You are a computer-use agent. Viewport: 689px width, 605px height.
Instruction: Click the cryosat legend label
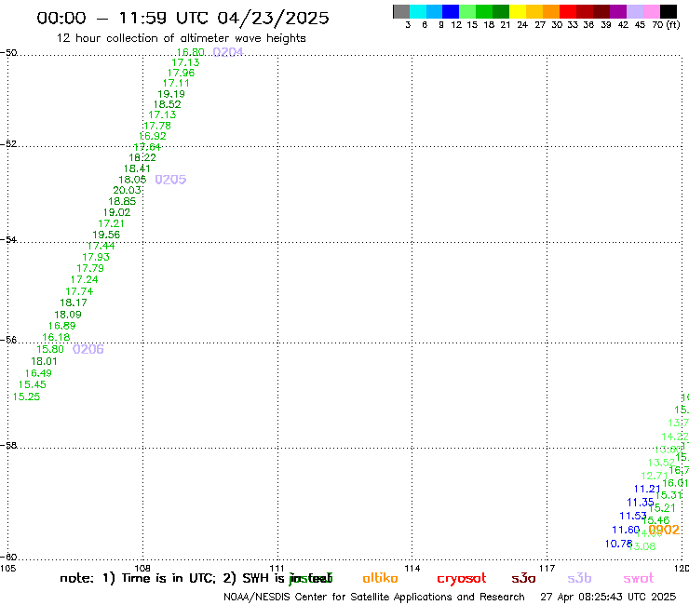coord(462,579)
